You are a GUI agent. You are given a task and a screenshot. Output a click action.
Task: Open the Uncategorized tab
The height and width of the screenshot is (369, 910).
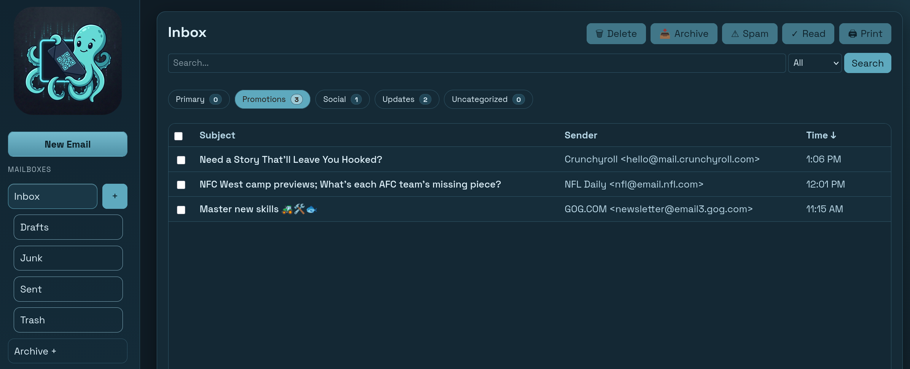pyautogui.click(x=488, y=99)
